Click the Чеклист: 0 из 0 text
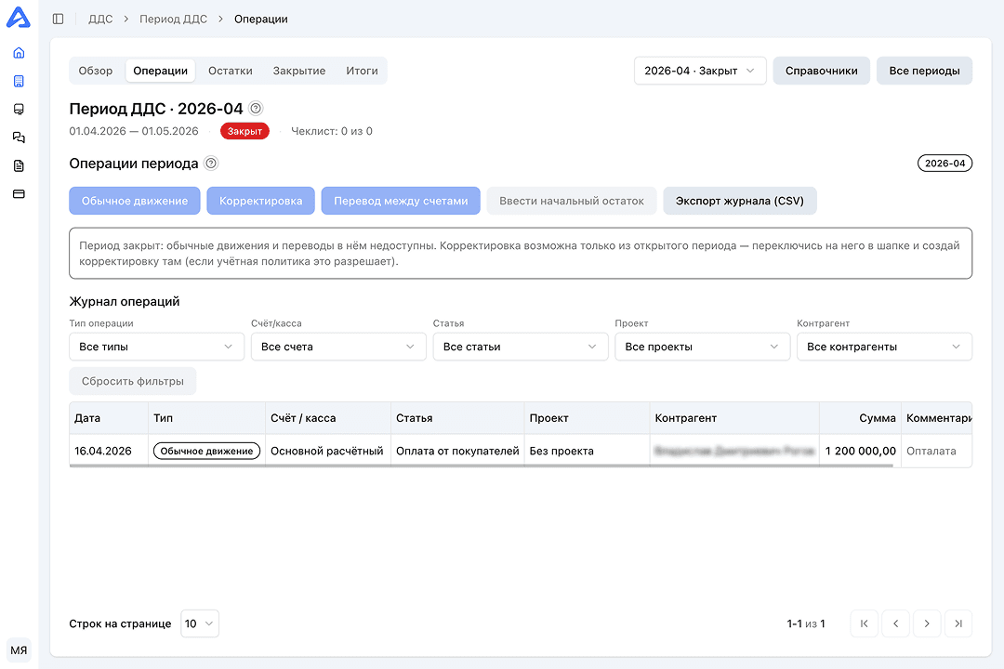This screenshot has height=669, width=1004. click(332, 131)
